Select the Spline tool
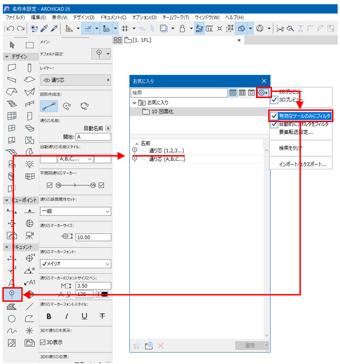Viewport: 340px width, 364px height. [x=12, y=331]
